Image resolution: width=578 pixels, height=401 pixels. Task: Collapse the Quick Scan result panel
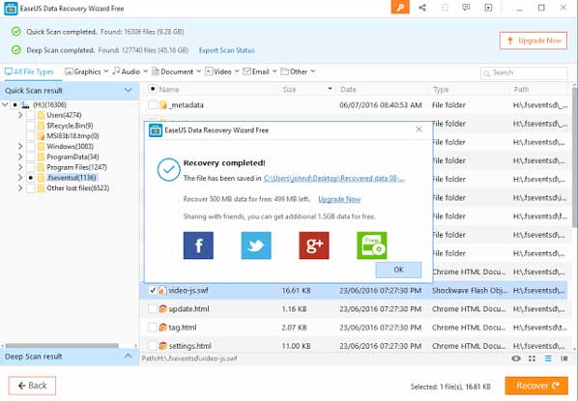click(128, 90)
